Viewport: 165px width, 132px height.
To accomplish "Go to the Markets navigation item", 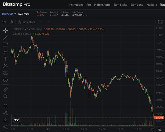I will tap(152, 5).
